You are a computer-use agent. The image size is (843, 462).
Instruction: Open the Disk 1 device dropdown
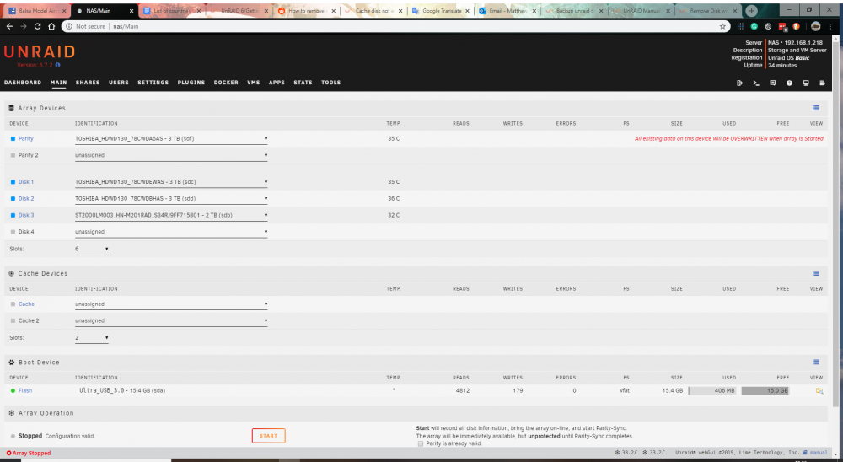[171, 182]
